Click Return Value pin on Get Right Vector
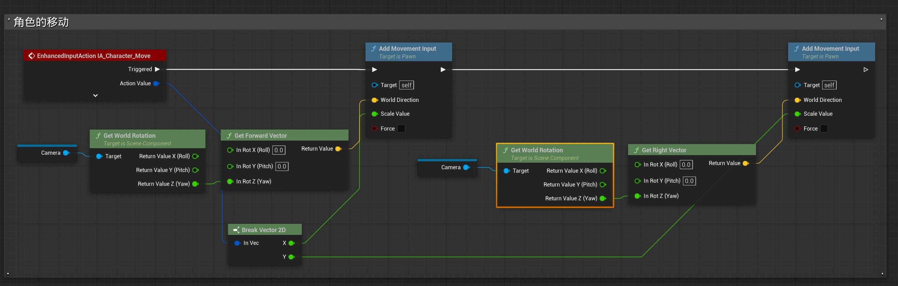This screenshot has width=898, height=286. pyautogui.click(x=746, y=163)
